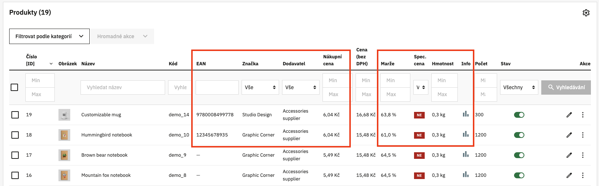Select all products checkbox in filter row
Viewport: 599px width, 186px height.
click(14, 87)
